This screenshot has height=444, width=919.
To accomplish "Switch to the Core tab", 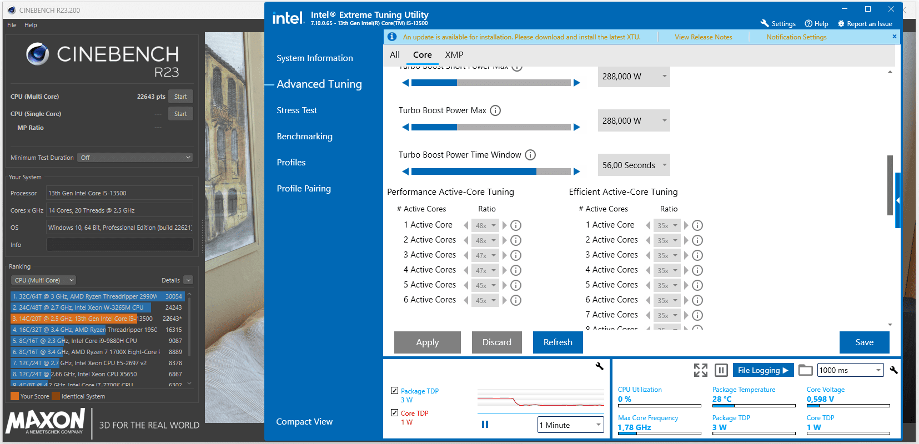I will (x=423, y=54).
